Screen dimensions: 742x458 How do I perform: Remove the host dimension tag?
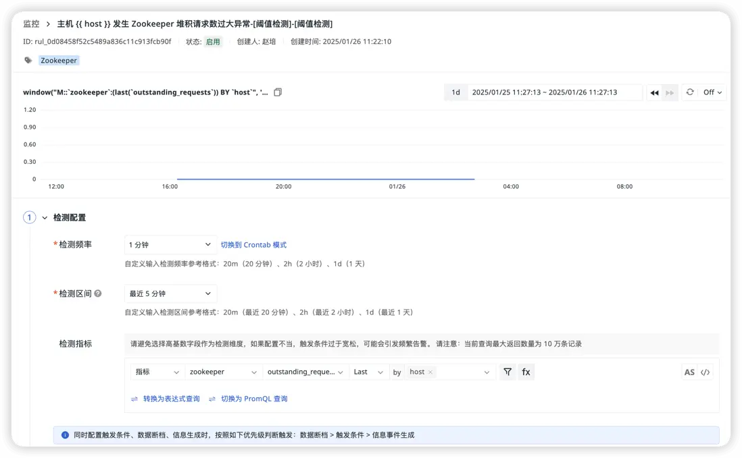coord(431,371)
